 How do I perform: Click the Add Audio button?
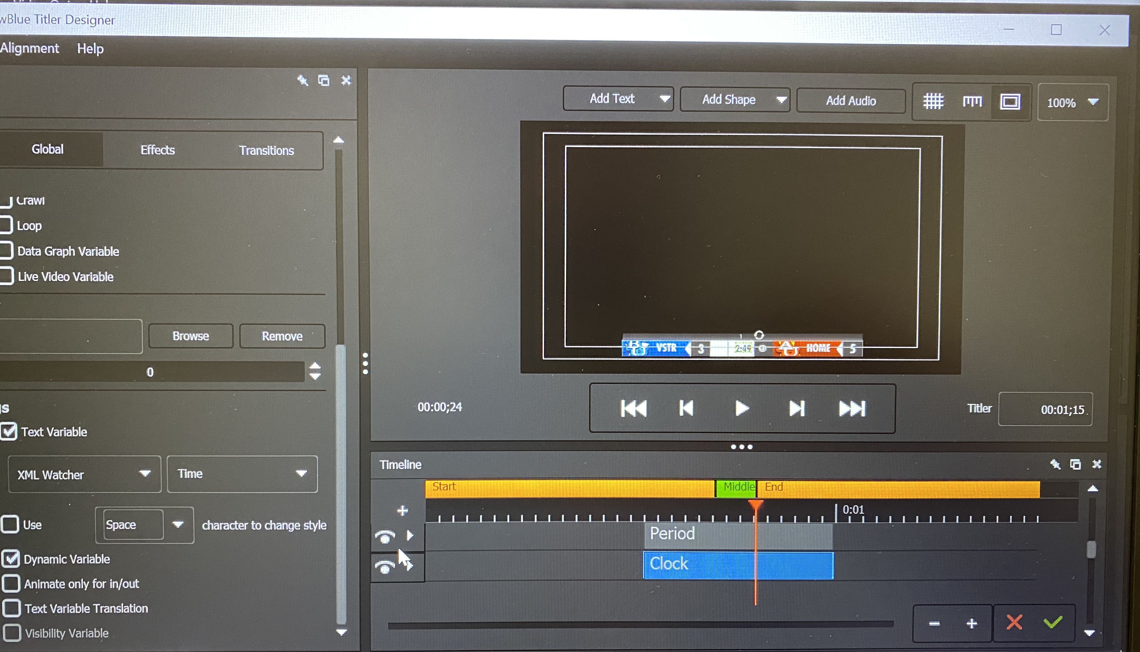(851, 101)
